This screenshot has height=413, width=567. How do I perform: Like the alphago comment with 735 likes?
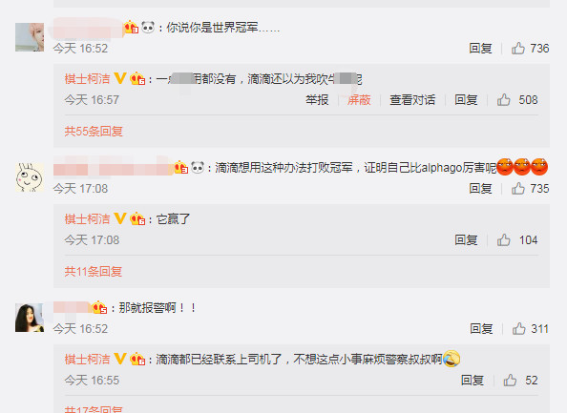[x=518, y=188]
